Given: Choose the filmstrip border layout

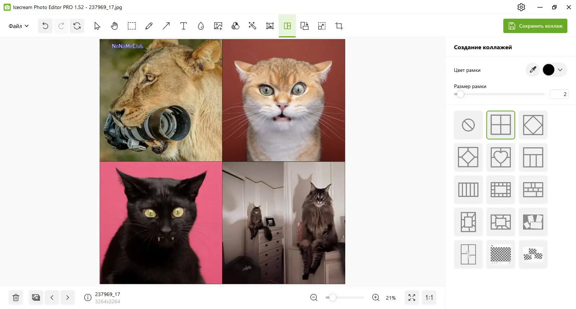Looking at the screenshot, I should 501,190.
